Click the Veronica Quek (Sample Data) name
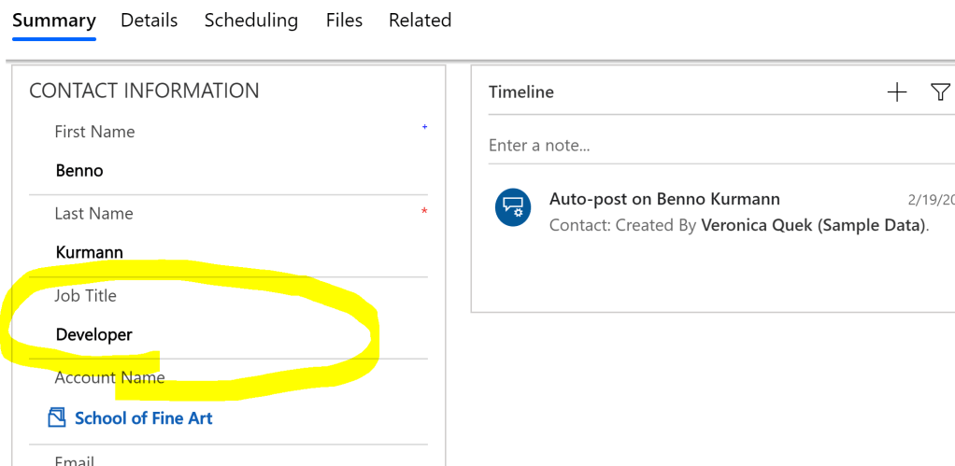Image resolution: width=955 pixels, height=466 pixels. pos(813,225)
